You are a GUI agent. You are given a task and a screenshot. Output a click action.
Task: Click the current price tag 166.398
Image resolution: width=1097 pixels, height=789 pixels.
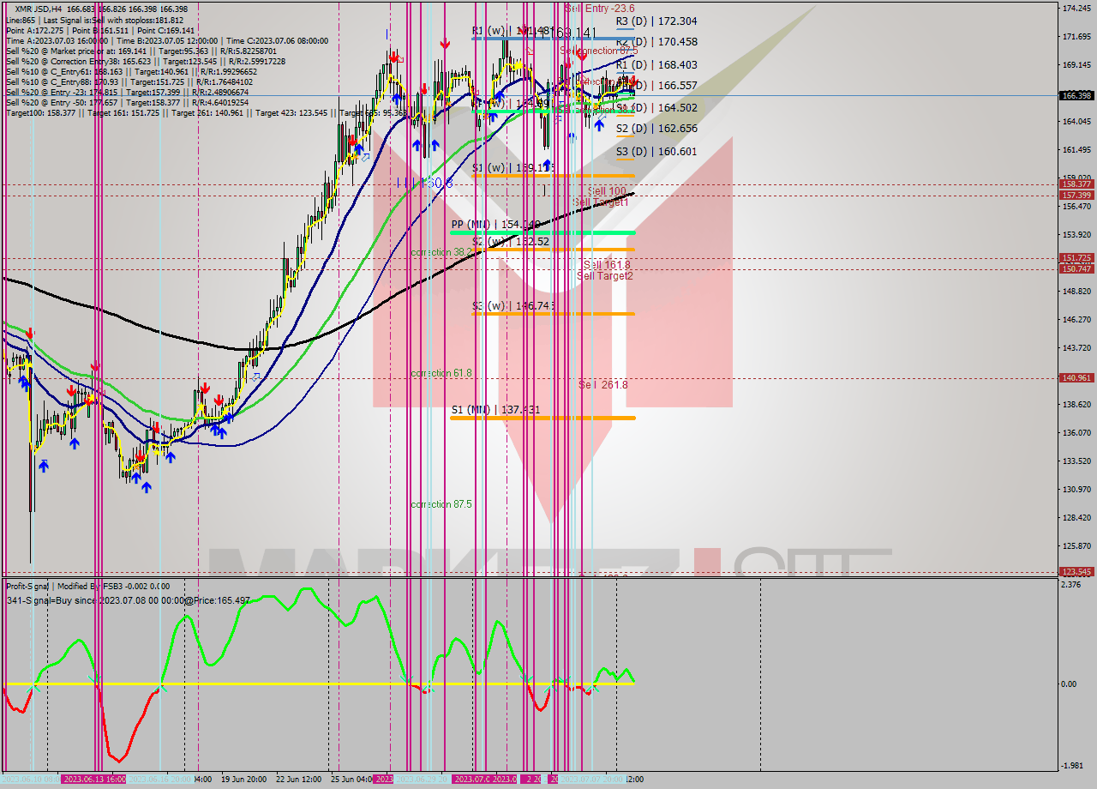click(1076, 95)
